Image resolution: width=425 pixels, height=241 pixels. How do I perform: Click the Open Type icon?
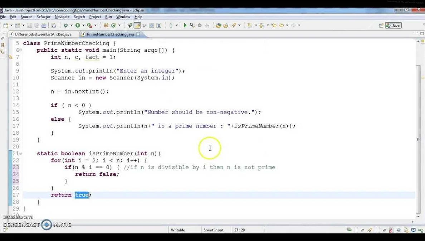[x=219, y=25]
